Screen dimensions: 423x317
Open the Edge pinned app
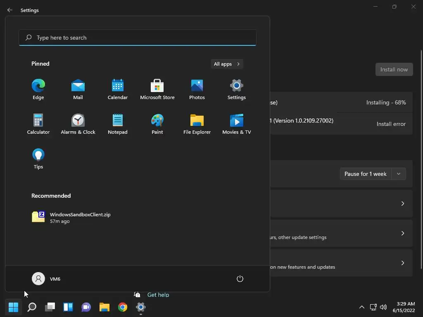tap(38, 90)
